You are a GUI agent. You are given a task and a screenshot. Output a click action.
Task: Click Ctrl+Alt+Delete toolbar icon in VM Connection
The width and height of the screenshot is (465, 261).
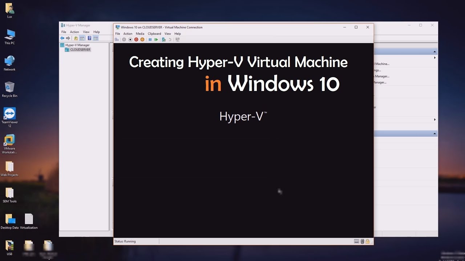[117, 40]
